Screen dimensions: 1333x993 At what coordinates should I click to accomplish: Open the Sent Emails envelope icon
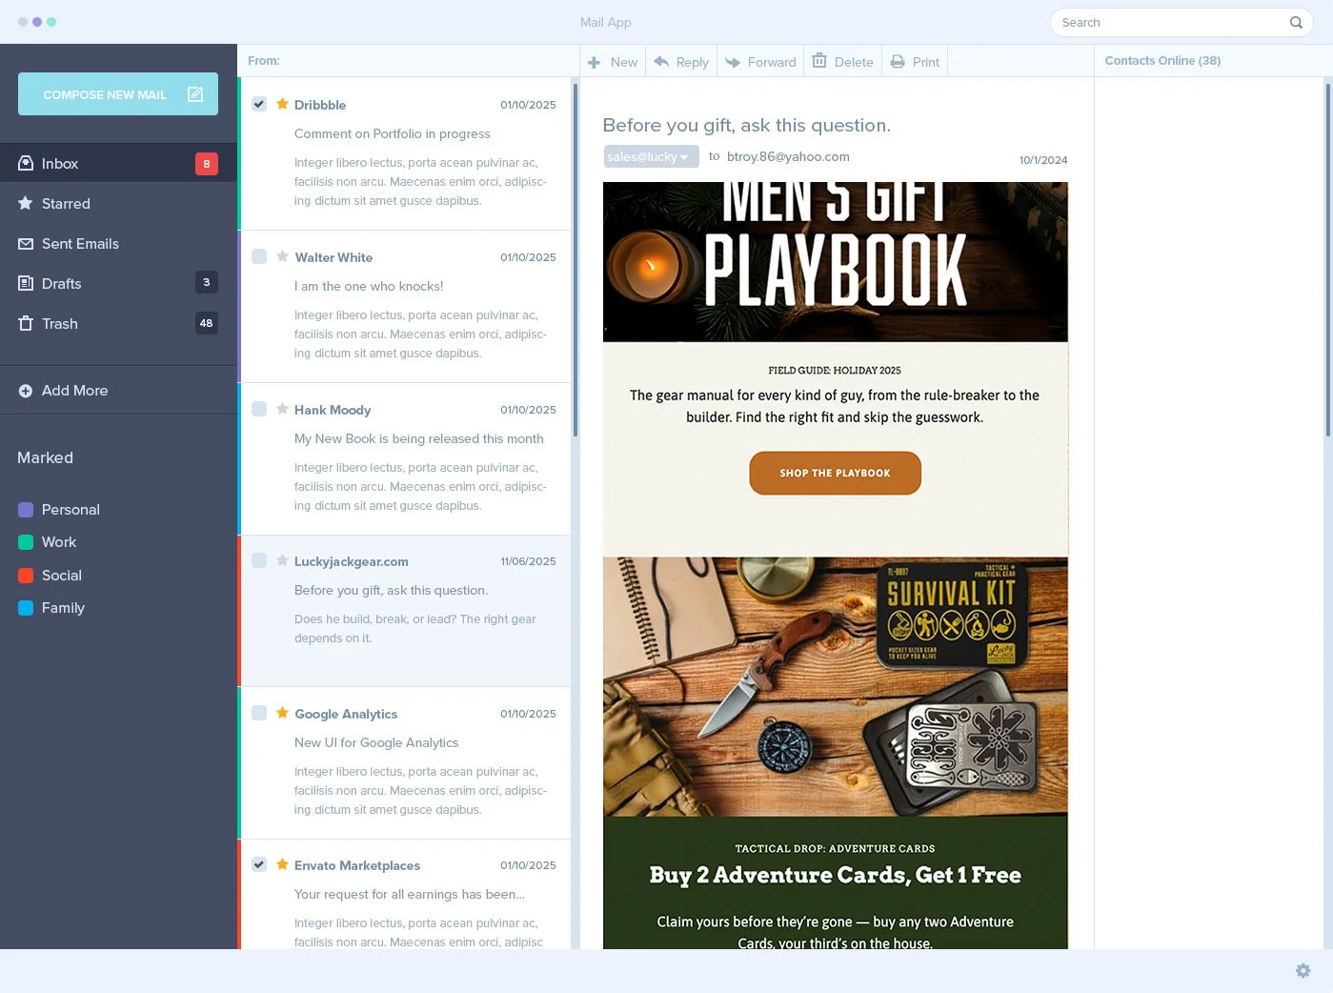click(25, 243)
